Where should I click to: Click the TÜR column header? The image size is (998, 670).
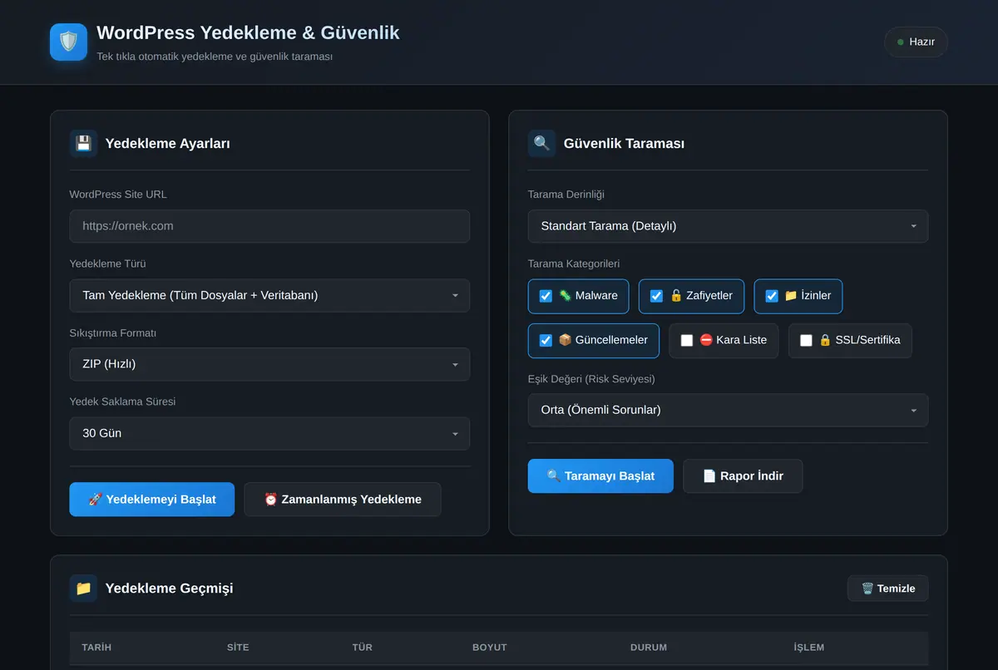tap(362, 648)
